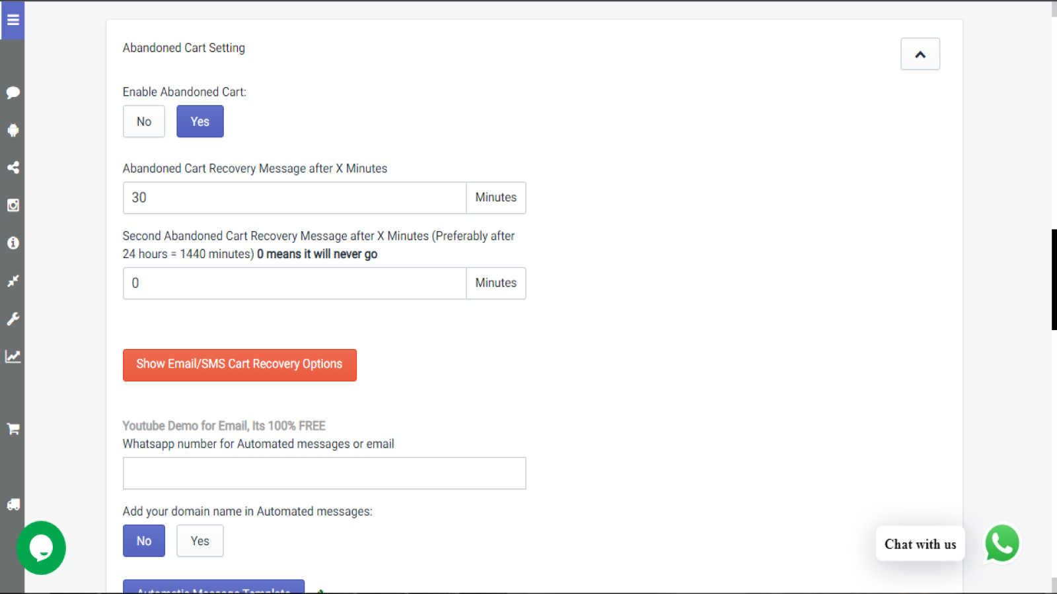Select Yes for domain name in messages
1057x594 pixels.
tap(200, 541)
